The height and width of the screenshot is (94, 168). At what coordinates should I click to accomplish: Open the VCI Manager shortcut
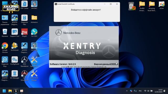pyautogui.click(x=15, y=74)
